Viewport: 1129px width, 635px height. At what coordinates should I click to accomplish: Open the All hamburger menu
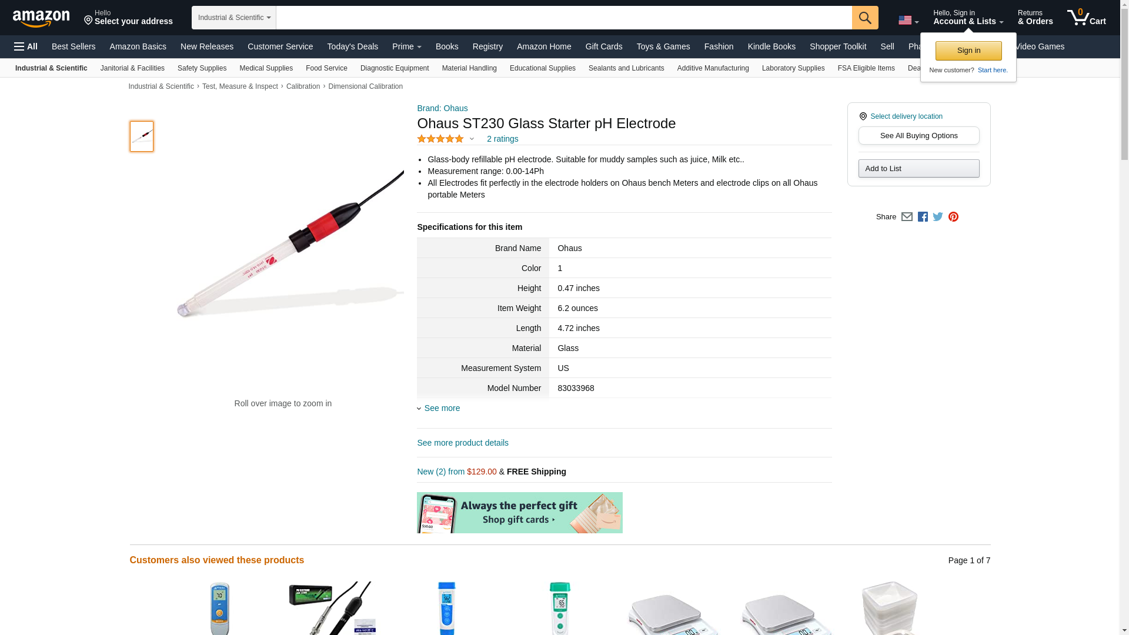[26, 46]
